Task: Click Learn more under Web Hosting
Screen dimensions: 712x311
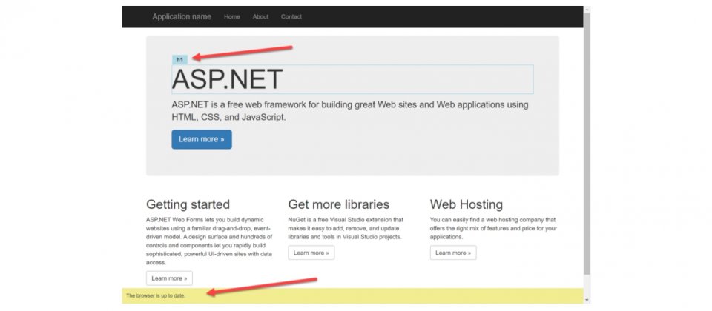Action: (453, 253)
